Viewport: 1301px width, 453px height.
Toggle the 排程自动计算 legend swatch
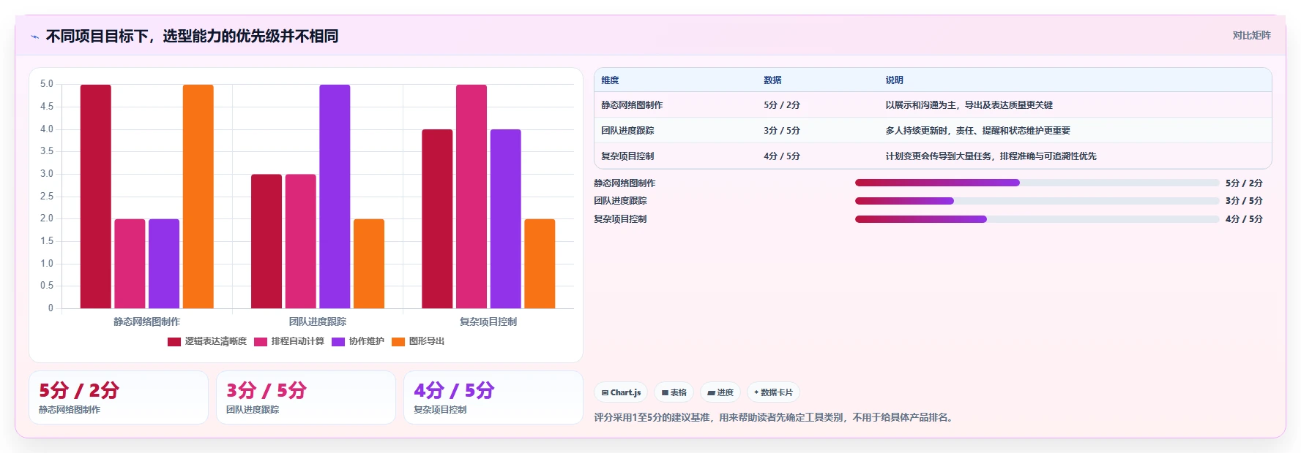261,341
